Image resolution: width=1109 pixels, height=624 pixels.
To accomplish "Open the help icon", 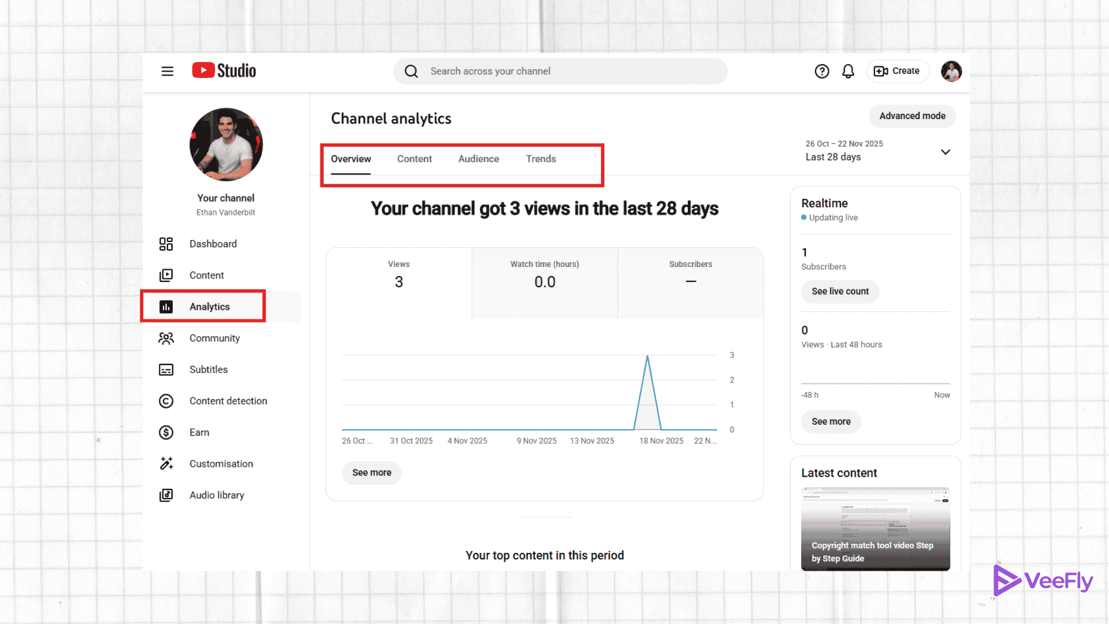I will point(822,70).
